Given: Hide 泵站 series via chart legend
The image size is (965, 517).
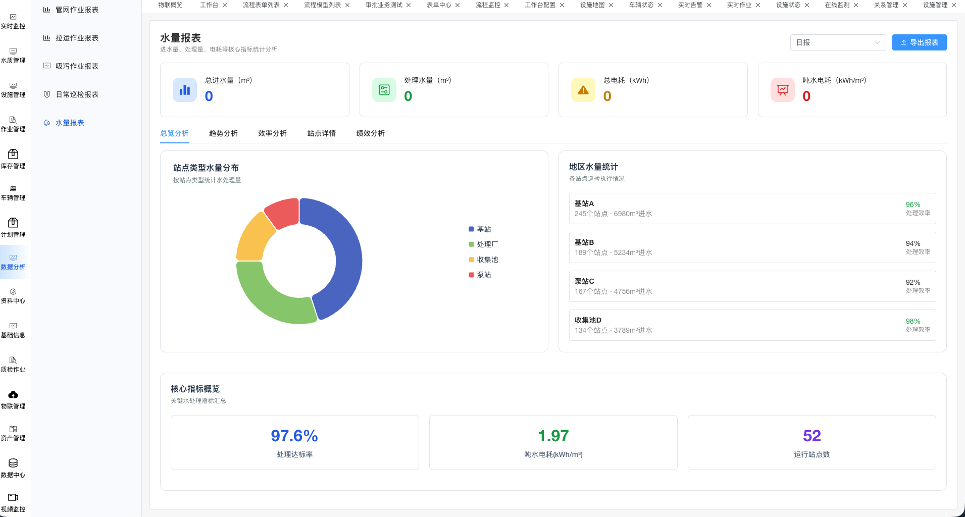Looking at the screenshot, I should (x=480, y=275).
